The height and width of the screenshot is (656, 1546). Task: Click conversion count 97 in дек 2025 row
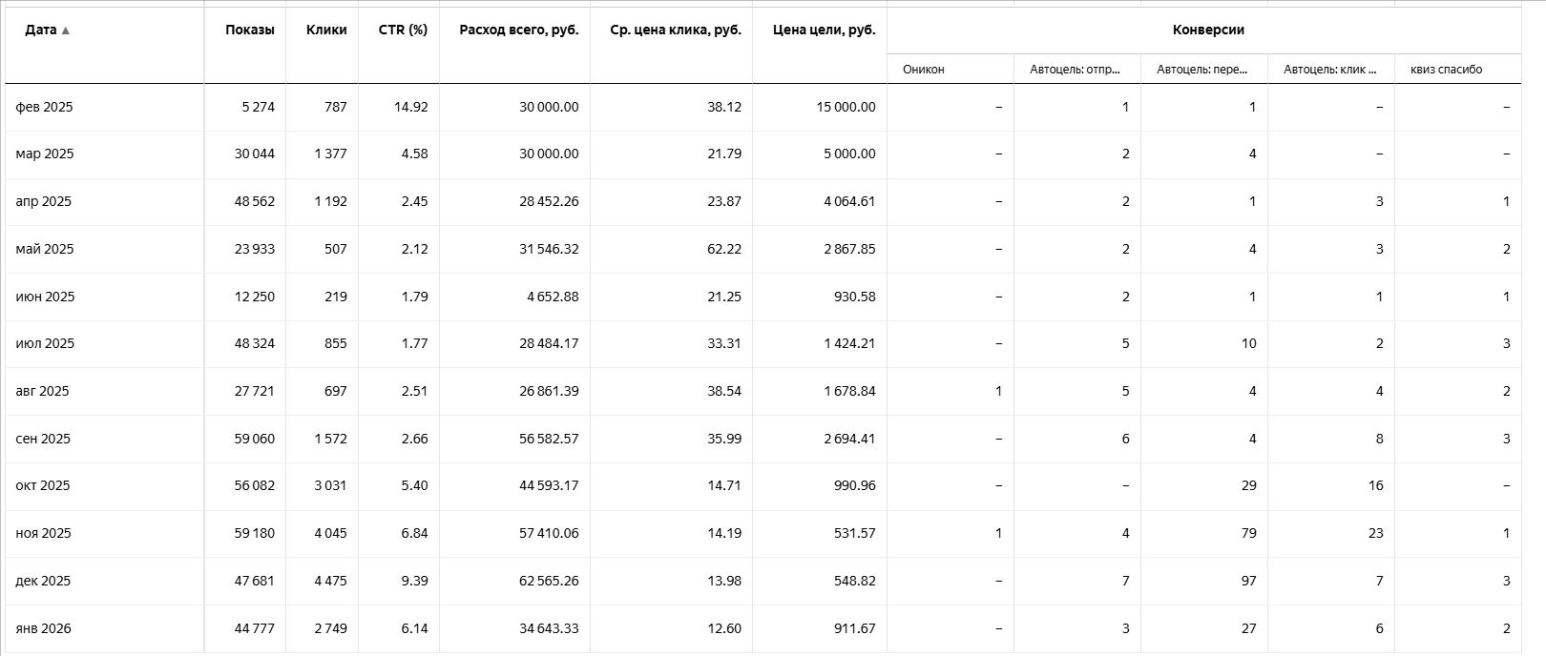click(1248, 581)
